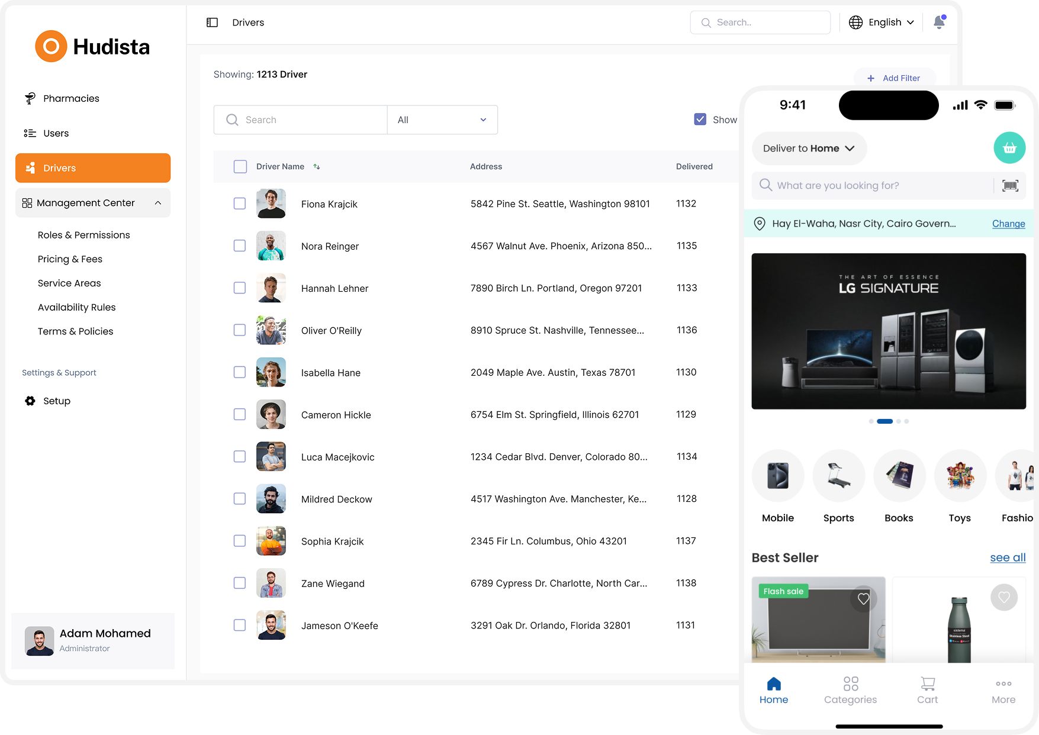Open the All filter dropdown

coord(442,120)
